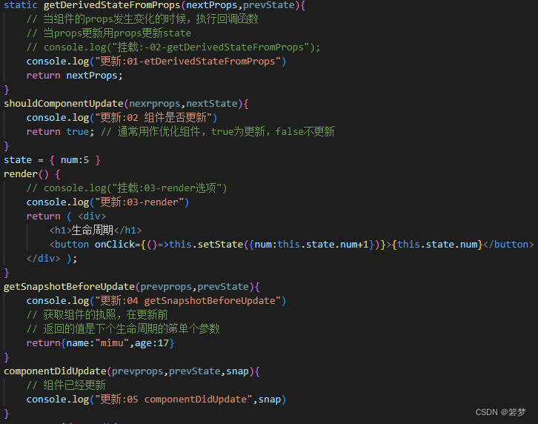
Task: Click the getDerivedStateFromProps method name
Action: 112,5
